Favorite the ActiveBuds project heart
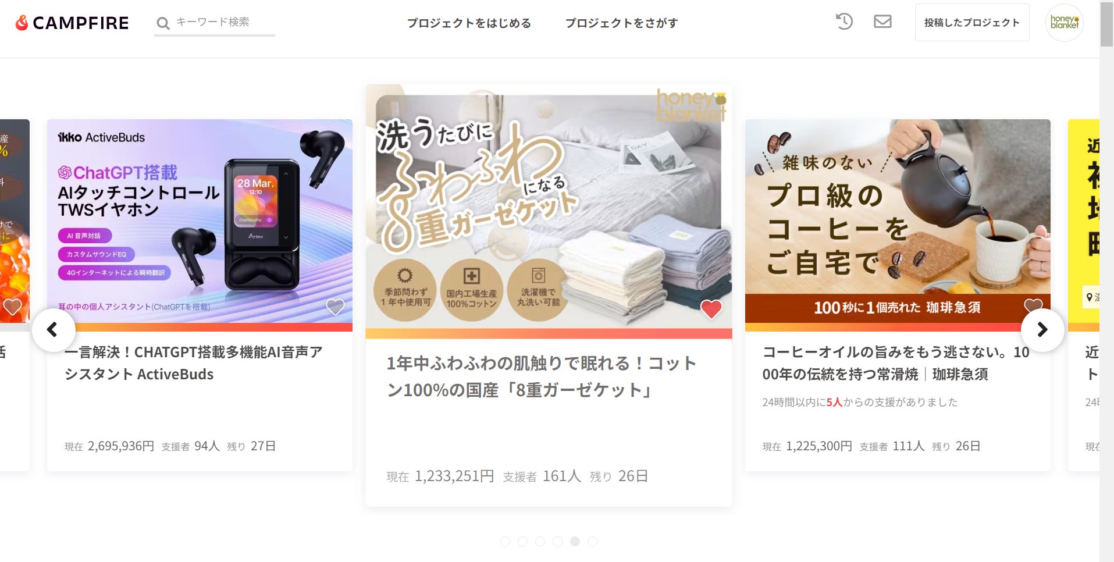The height and width of the screenshot is (562, 1114). 335,307
